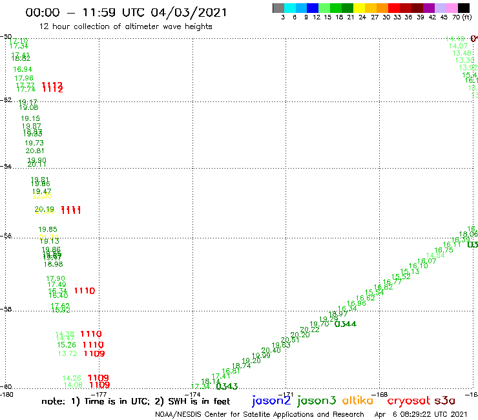Viewport: 478px width, 420px height.
Task: Click the cyan legend swatch
Action: click(290, 8)
